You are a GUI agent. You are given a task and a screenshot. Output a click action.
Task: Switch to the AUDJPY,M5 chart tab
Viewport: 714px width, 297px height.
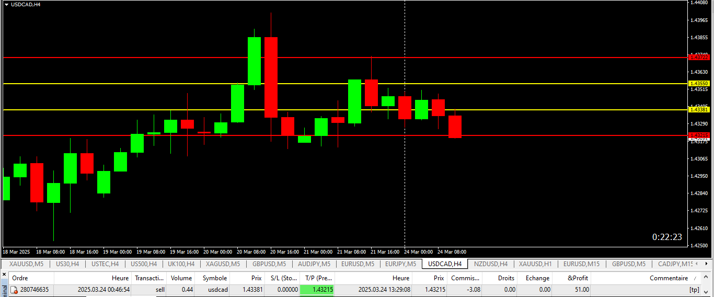[314, 264]
